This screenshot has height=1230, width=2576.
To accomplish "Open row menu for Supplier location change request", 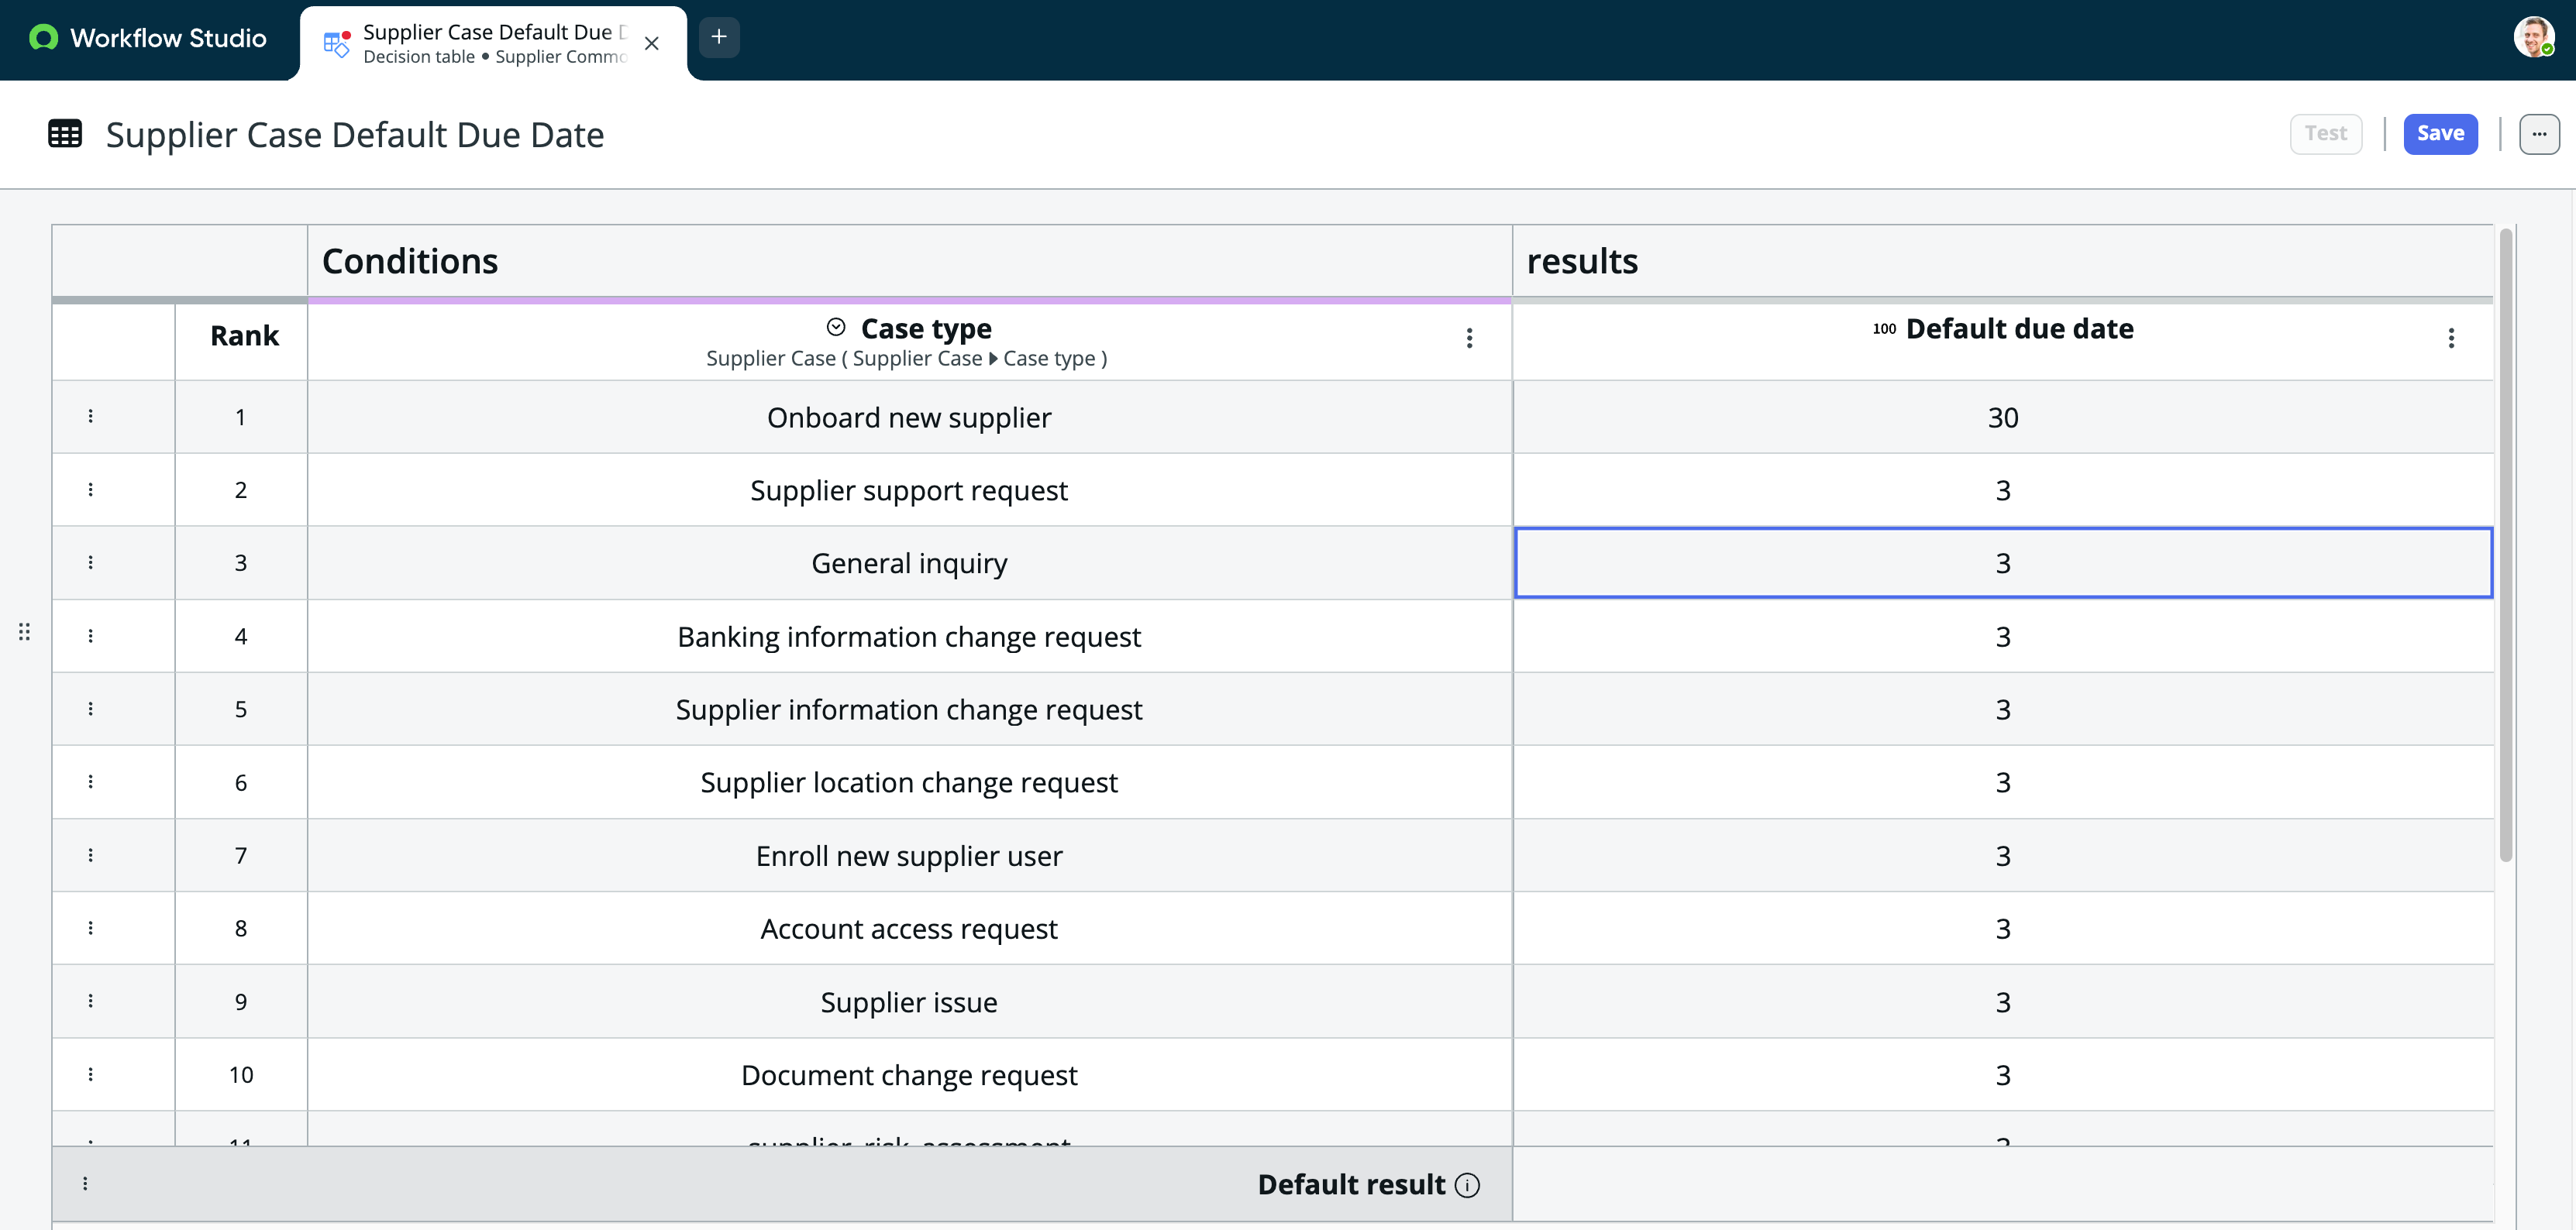I will pos(90,782).
